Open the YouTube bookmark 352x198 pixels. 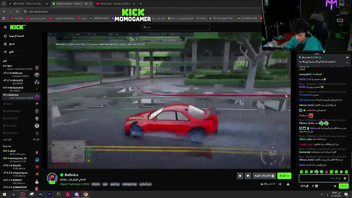(17, 18)
